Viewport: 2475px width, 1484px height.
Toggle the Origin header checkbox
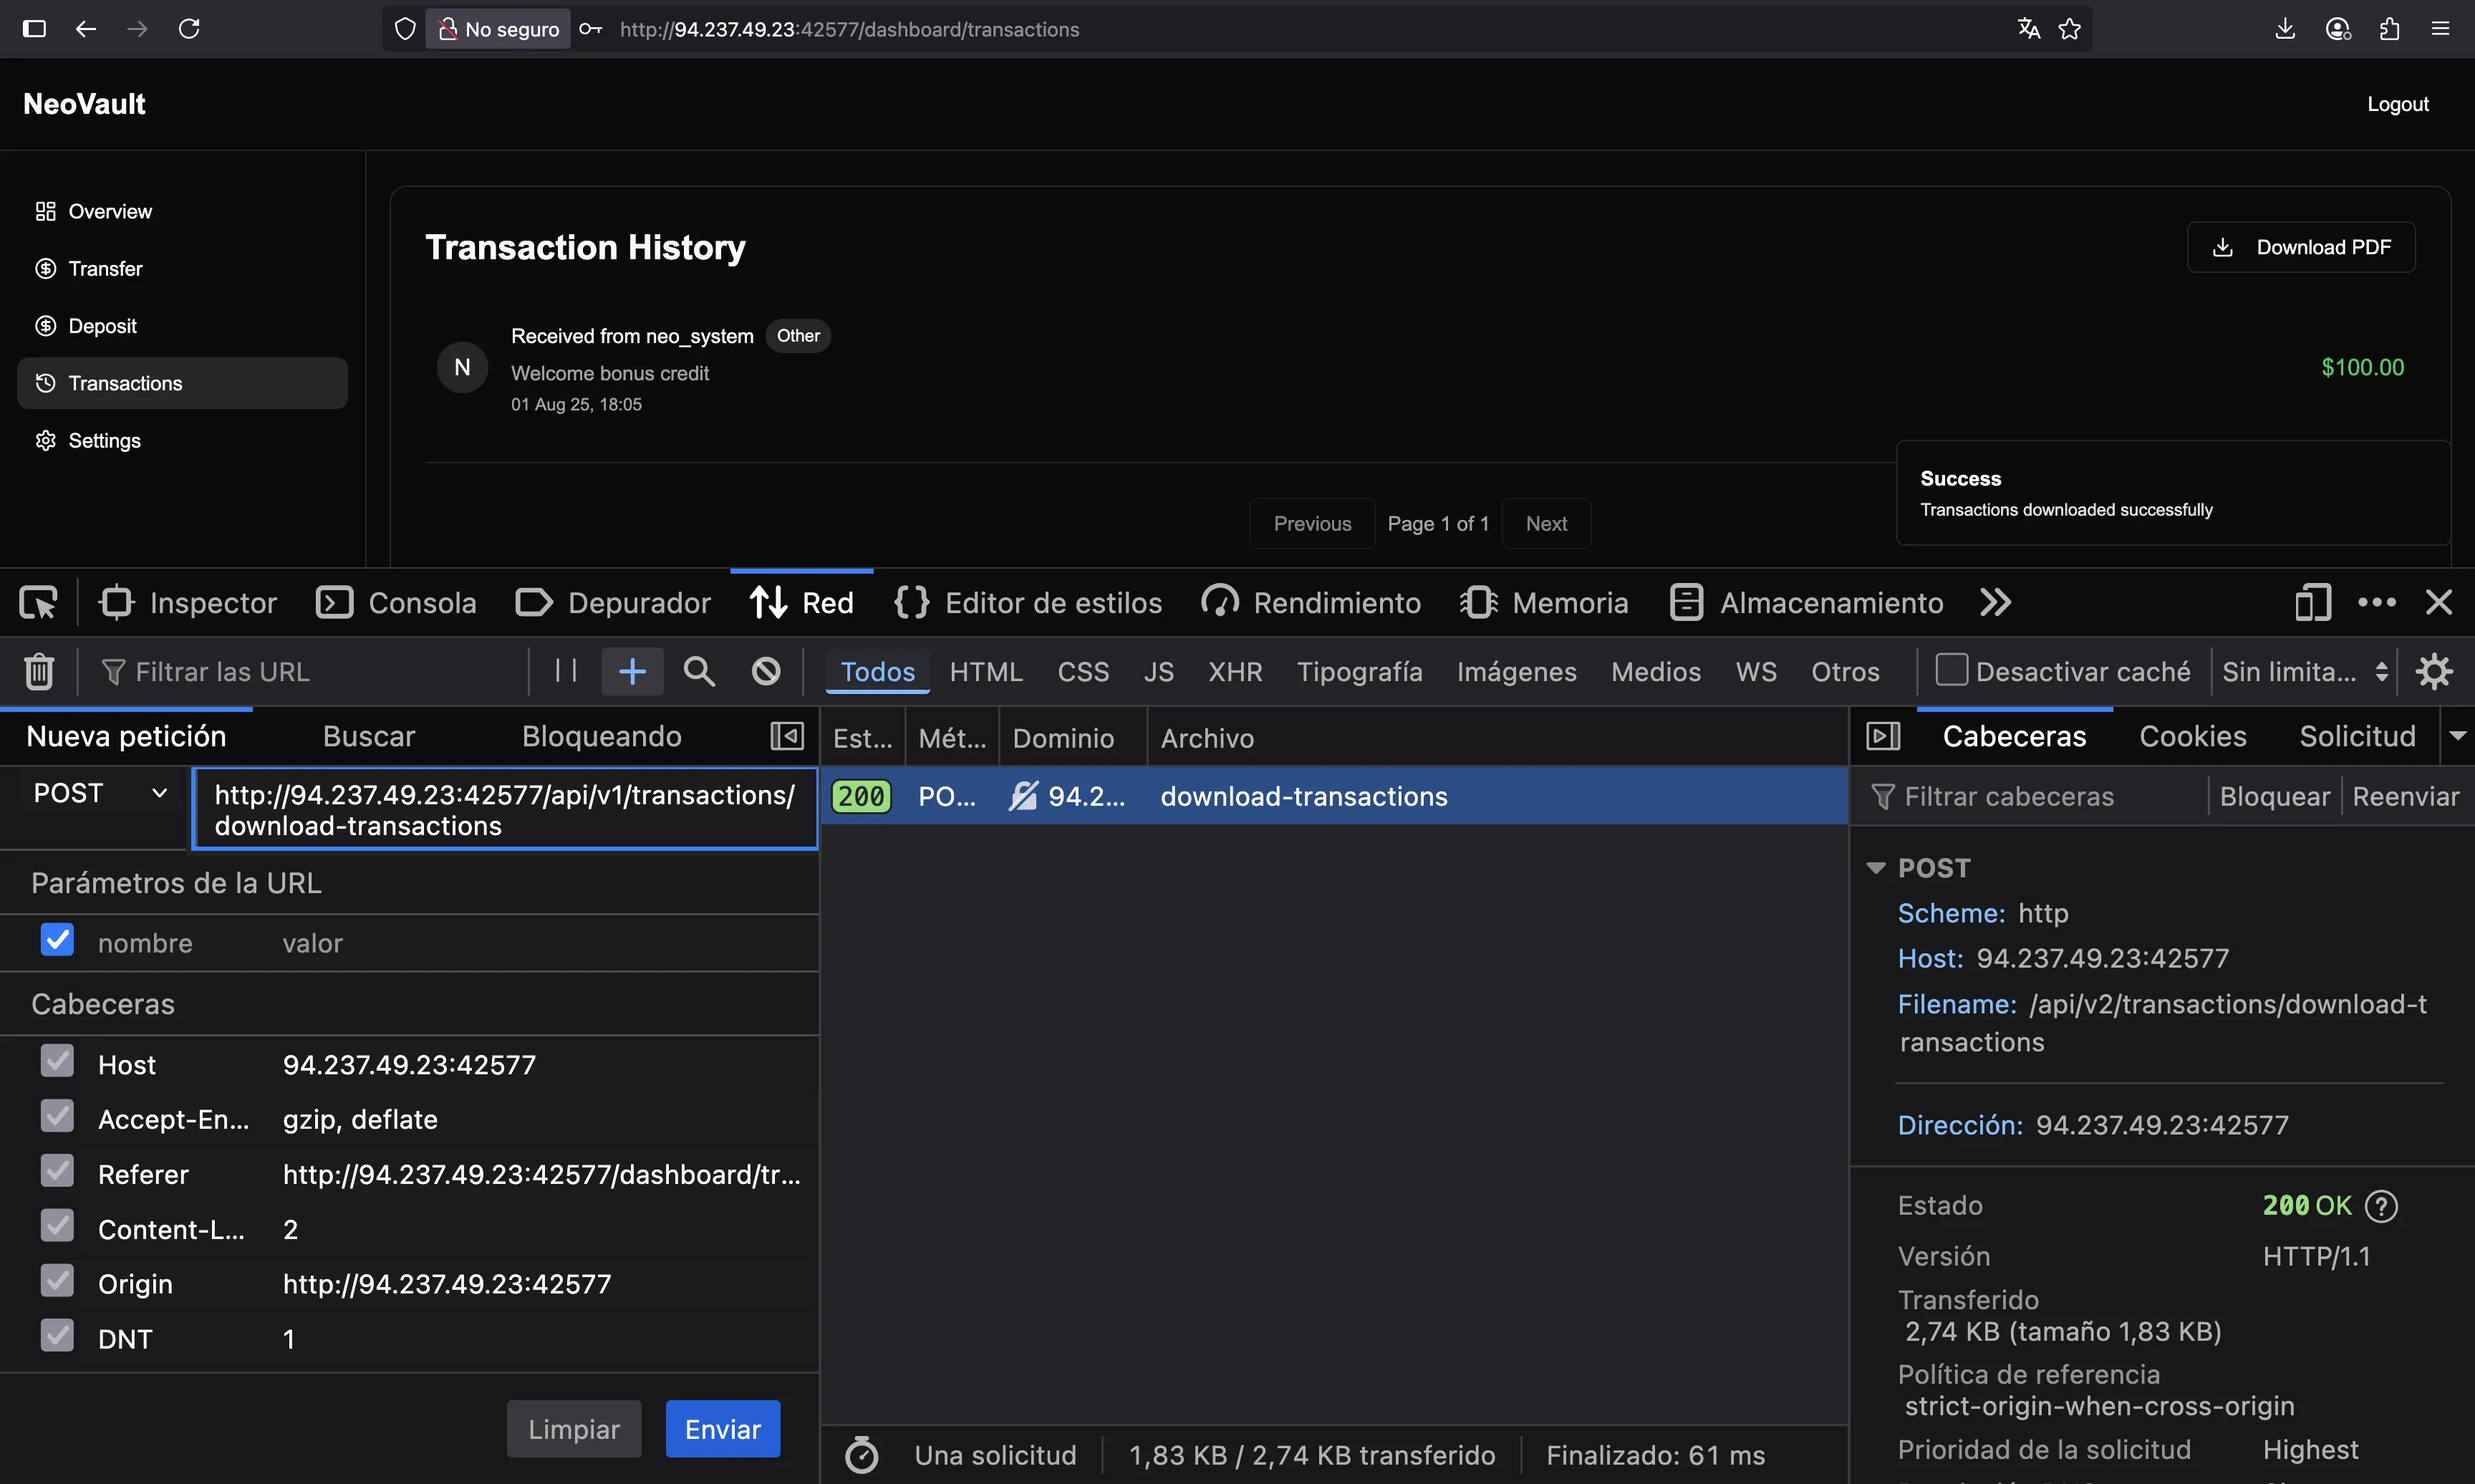pyautogui.click(x=57, y=1280)
